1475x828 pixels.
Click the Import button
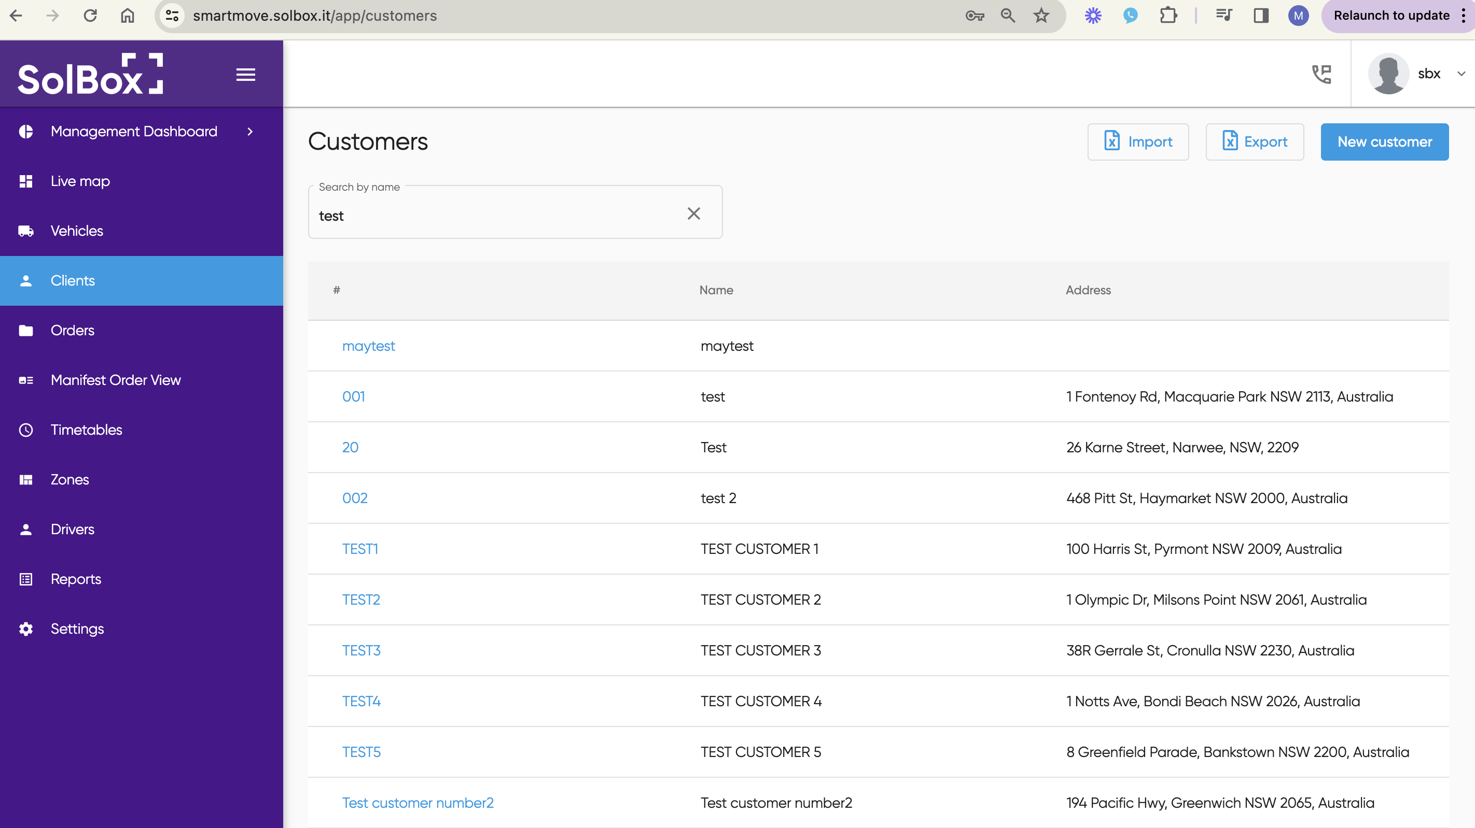(1138, 142)
